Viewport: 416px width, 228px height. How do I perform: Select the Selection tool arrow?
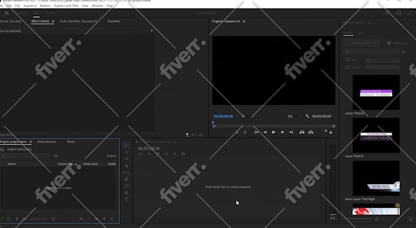pyautogui.click(x=127, y=146)
